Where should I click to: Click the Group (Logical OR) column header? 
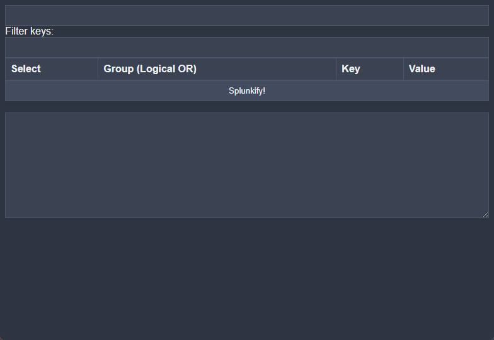click(150, 69)
